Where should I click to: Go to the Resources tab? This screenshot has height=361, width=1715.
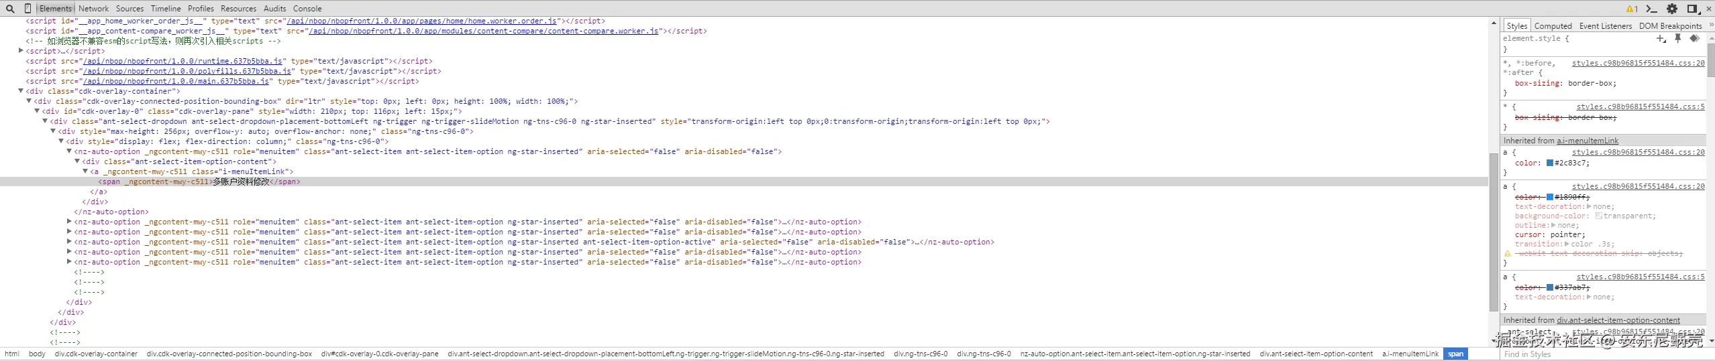[x=238, y=9]
